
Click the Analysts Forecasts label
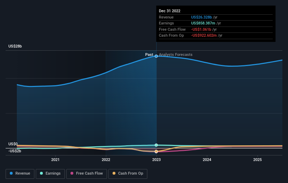[x=176, y=55]
